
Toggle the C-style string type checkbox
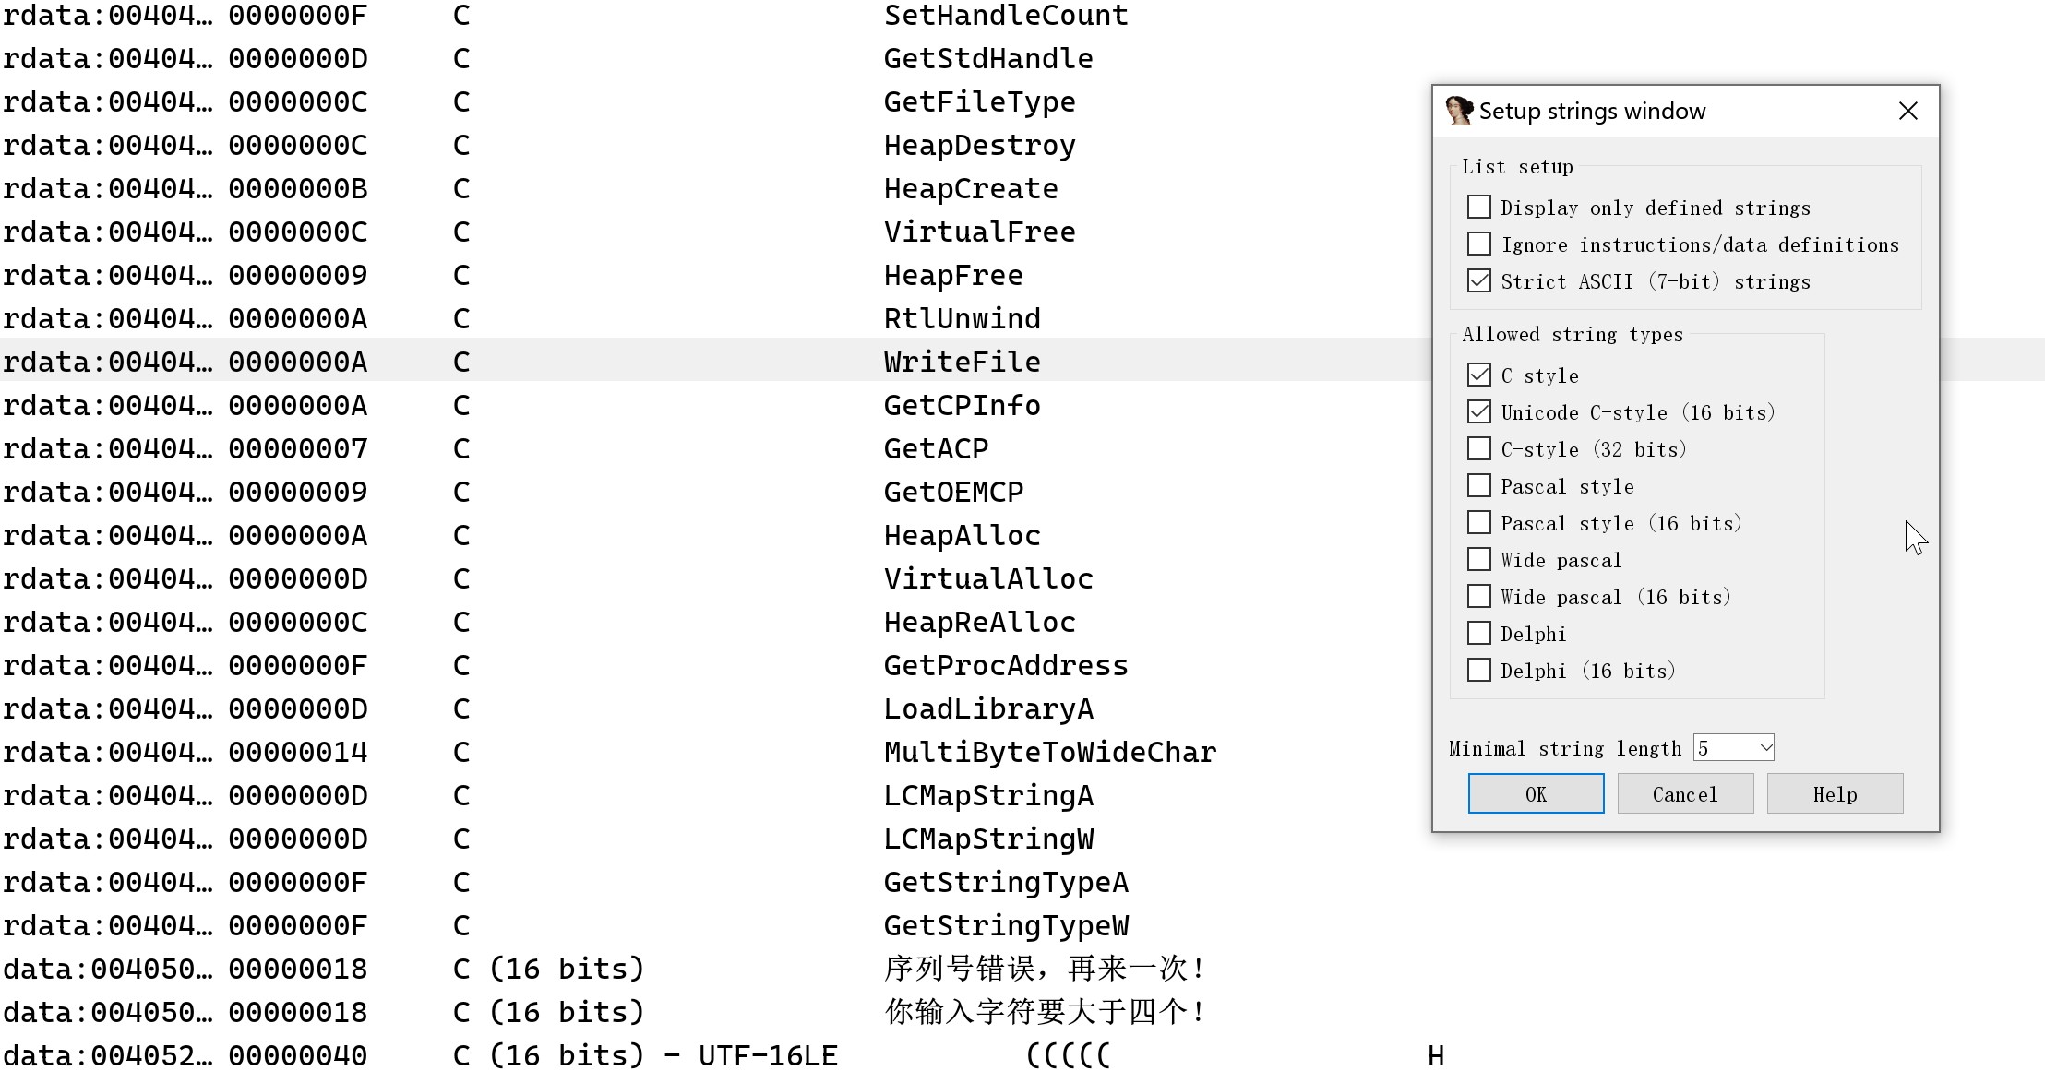coord(1479,375)
